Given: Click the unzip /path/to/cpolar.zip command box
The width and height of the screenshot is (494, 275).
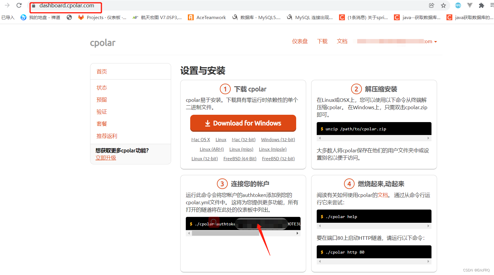Looking at the screenshot, I should [374, 129].
